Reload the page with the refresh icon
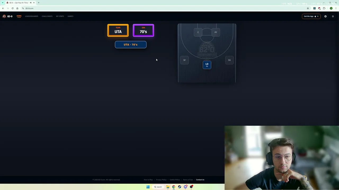Screen dimensions: 339x190 click(x=12, y=8)
